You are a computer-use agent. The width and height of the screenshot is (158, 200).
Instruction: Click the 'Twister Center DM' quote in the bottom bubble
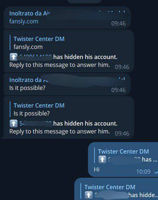point(119,191)
